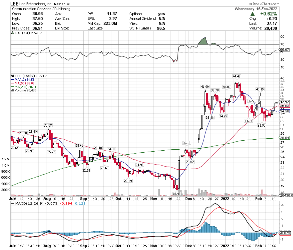Click the header Volume value 20,430

tap(271, 28)
